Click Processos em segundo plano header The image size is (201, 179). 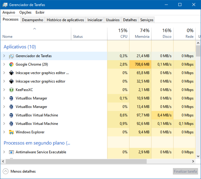point(37,143)
